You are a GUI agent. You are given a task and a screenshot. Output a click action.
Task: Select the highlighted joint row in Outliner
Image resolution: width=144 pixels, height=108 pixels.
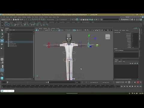[19, 42]
